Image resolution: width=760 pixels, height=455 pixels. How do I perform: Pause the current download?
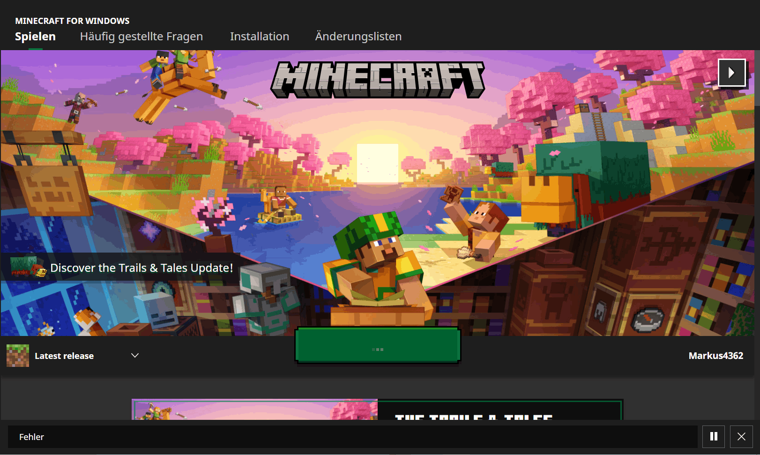point(713,436)
